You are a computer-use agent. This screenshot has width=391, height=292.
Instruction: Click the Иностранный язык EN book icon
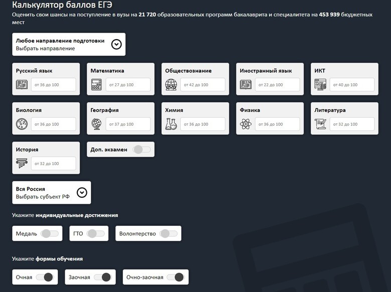click(x=245, y=84)
